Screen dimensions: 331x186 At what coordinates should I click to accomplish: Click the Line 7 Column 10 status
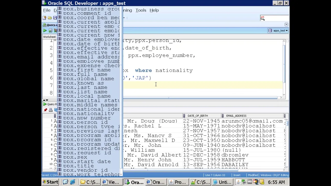click(x=215, y=175)
